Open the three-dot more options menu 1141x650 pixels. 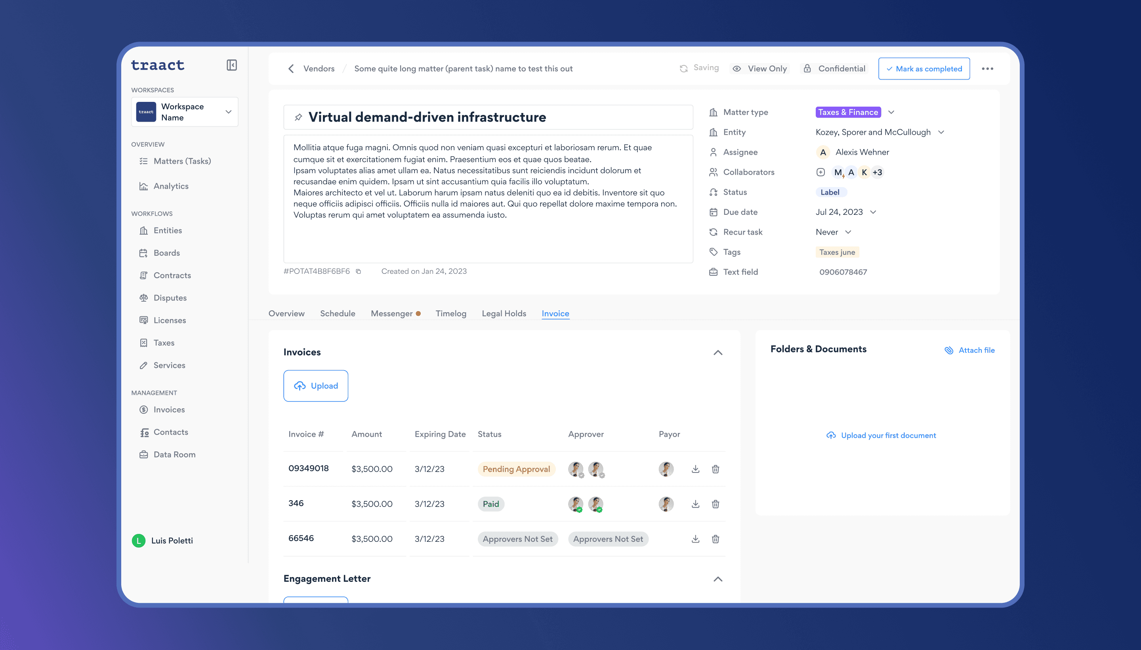(988, 69)
